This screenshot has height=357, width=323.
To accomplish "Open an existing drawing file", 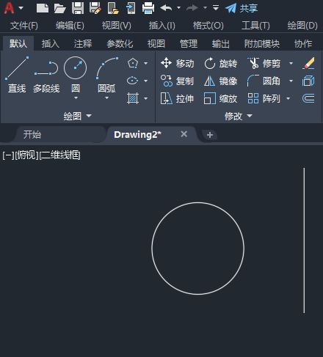I will 59,8.
